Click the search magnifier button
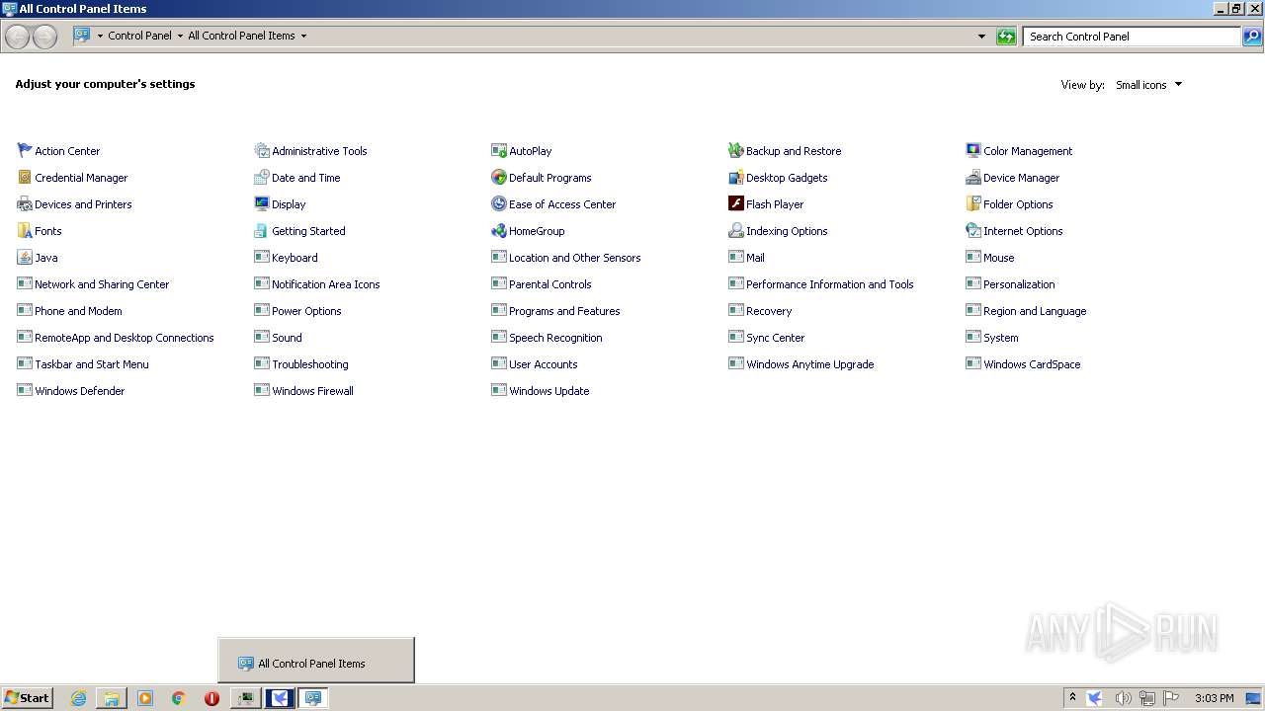Viewport: 1265px width, 711px height. click(1252, 37)
